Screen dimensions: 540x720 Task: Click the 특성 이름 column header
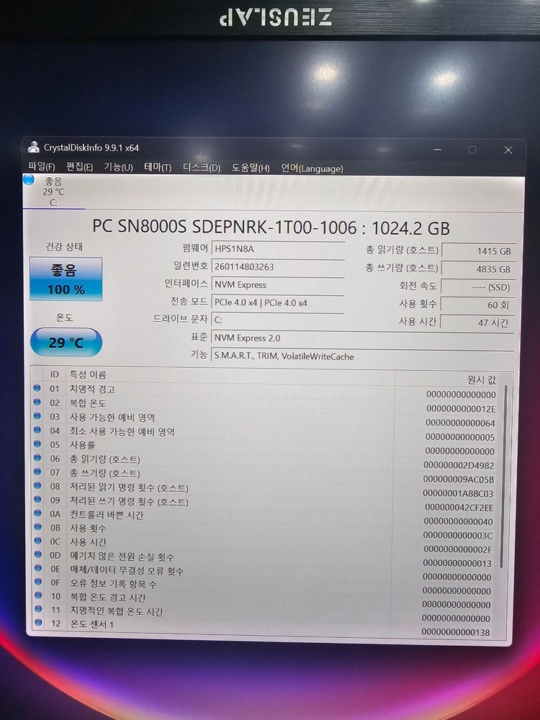click(88, 374)
